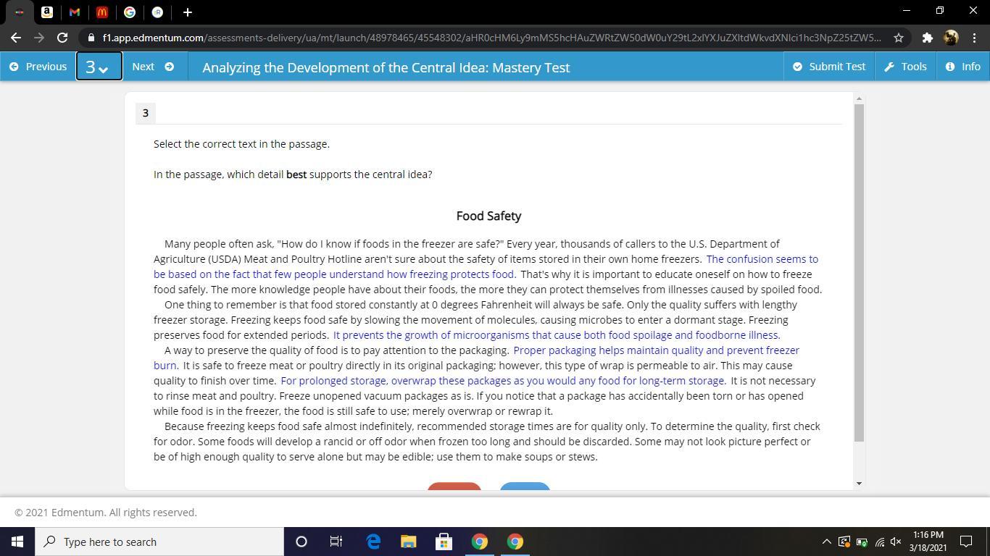
Task: Open Task View on the taskbar
Action: pyautogui.click(x=336, y=542)
